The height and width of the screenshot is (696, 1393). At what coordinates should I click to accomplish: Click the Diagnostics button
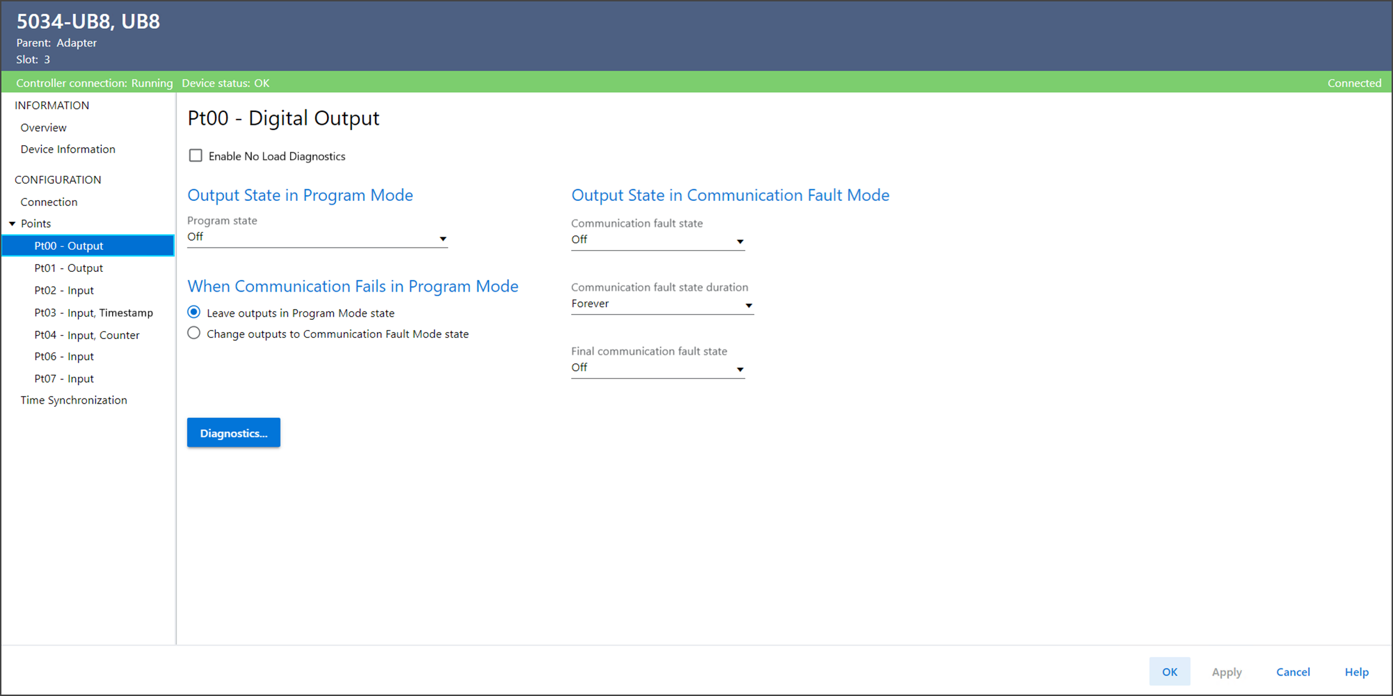tap(234, 433)
